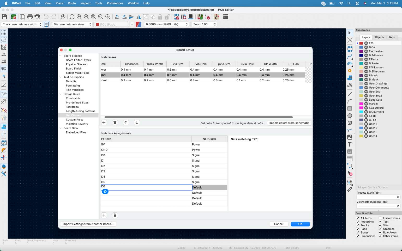This screenshot has width=402, height=251.
Task: Open the Zoom 1.00 dropdown
Action: [204, 25]
